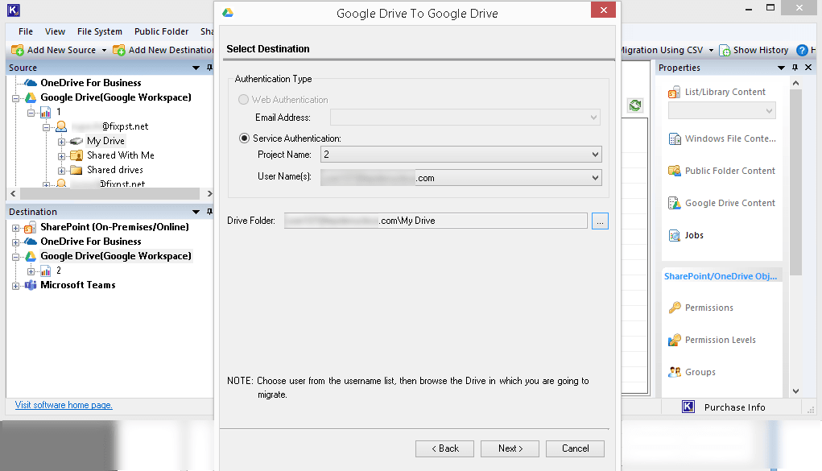Open Public Folder Content in Properties
The image size is (822, 471).
click(722, 171)
